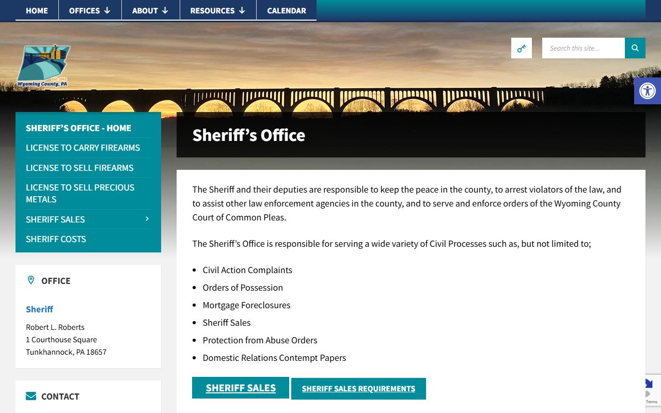Open the accessibility tools icon
Screen dimensions: 661x413
(648, 91)
